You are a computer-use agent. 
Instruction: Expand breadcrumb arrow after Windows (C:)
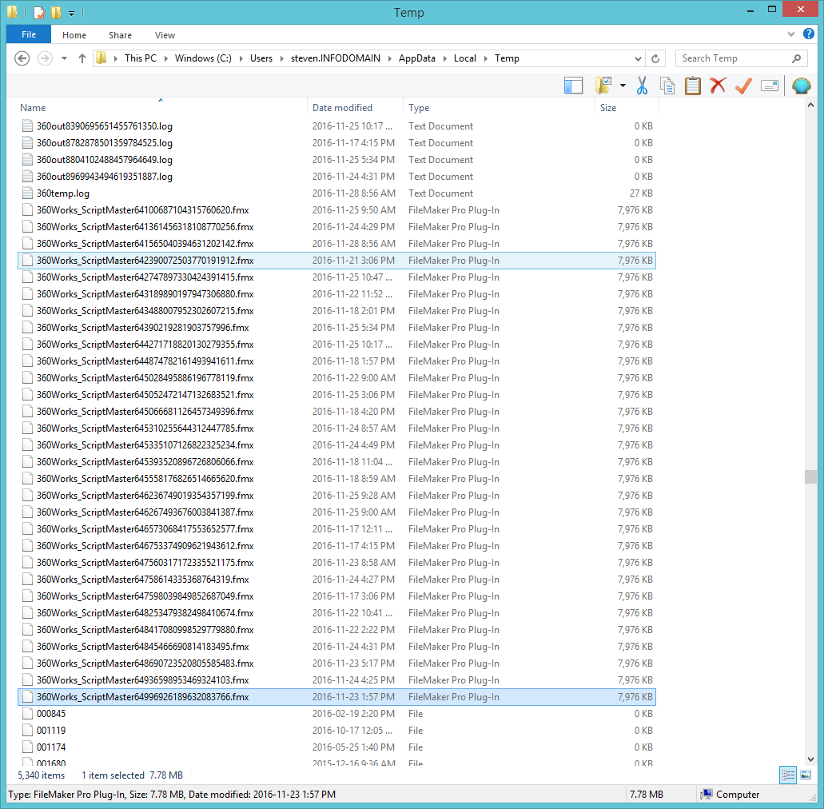[241, 58]
